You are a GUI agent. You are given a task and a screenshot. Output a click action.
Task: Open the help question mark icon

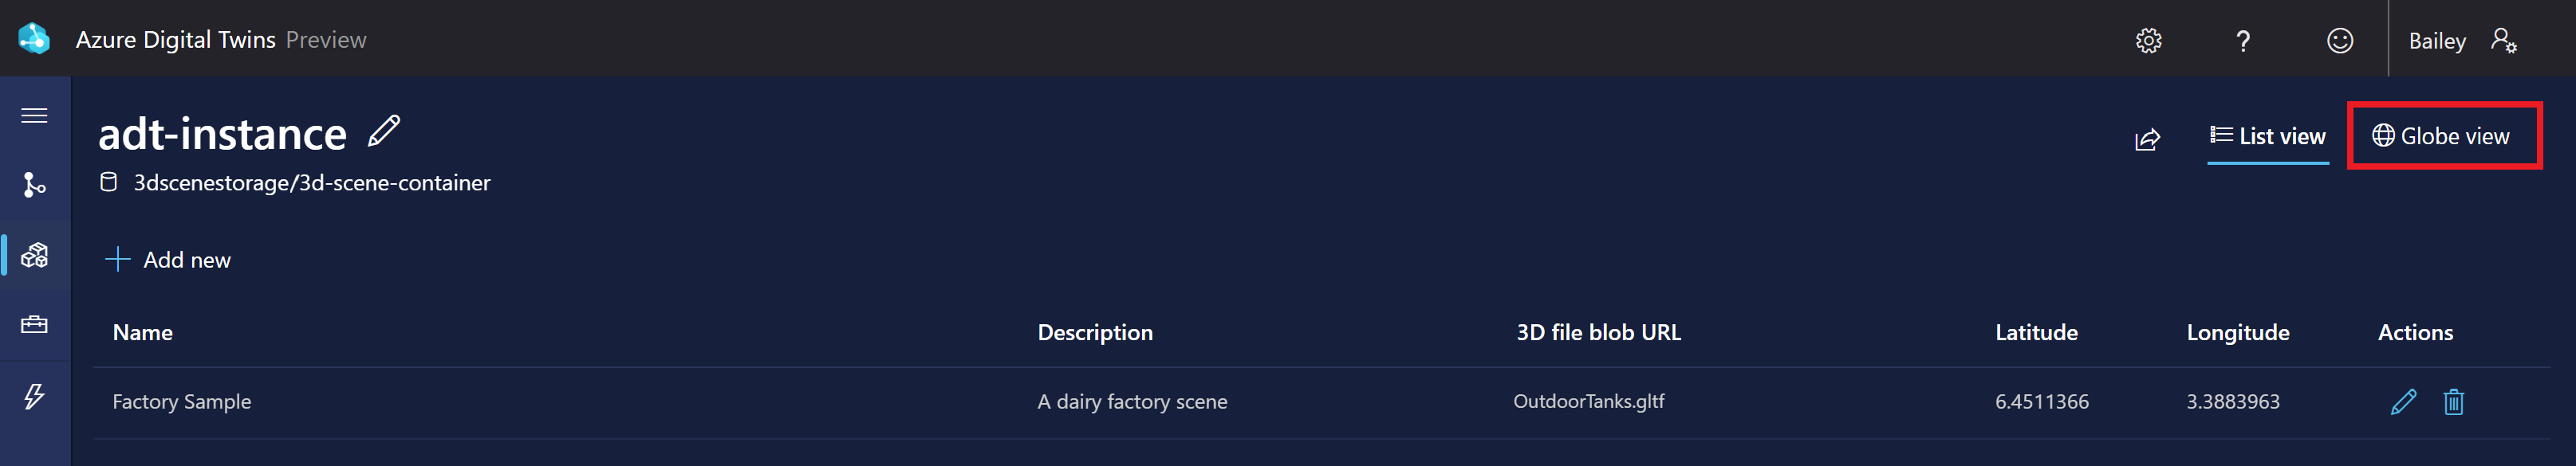pos(2243,40)
